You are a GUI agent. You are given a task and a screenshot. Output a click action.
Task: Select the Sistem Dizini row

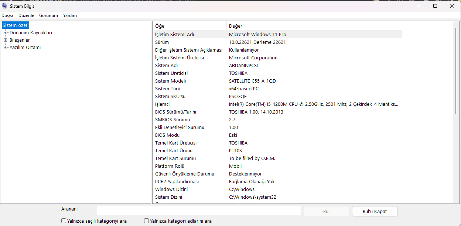[278, 197]
